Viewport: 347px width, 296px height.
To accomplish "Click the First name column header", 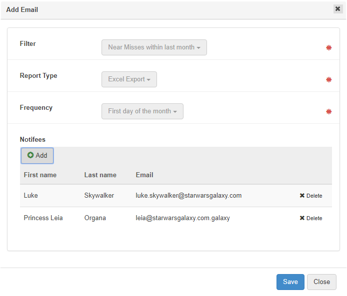I will point(40,175).
